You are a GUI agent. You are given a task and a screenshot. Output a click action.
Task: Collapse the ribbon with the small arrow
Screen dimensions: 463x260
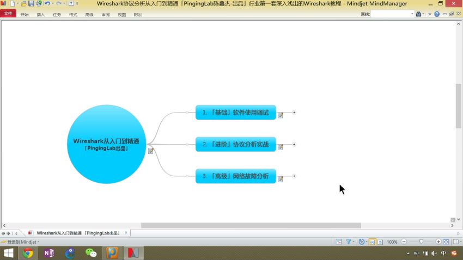pos(430,14)
